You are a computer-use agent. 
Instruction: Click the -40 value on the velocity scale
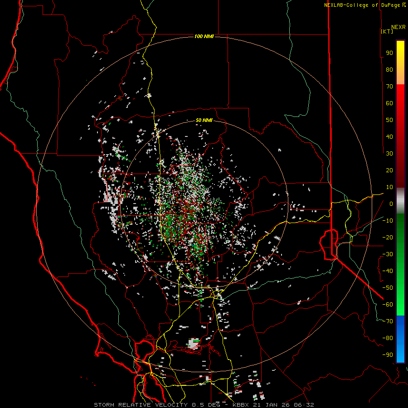click(x=388, y=271)
